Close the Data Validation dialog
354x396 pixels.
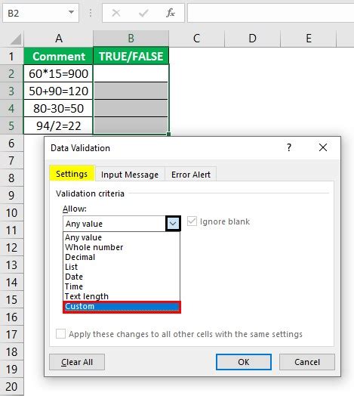[323, 147]
